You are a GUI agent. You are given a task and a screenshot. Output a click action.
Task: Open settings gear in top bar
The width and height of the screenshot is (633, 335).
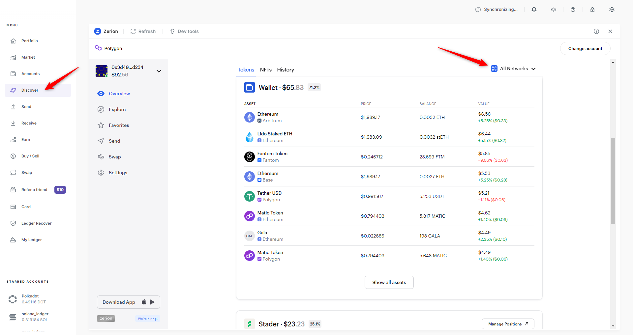tap(612, 10)
